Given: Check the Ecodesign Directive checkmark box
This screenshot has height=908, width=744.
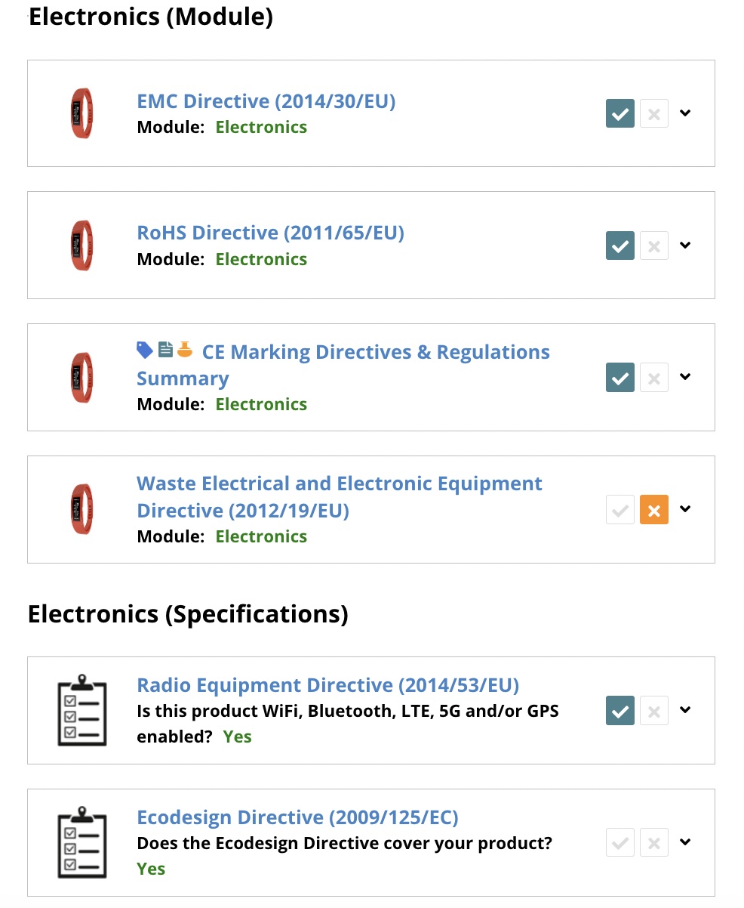Looking at the screenshot, I should (619, 842).
